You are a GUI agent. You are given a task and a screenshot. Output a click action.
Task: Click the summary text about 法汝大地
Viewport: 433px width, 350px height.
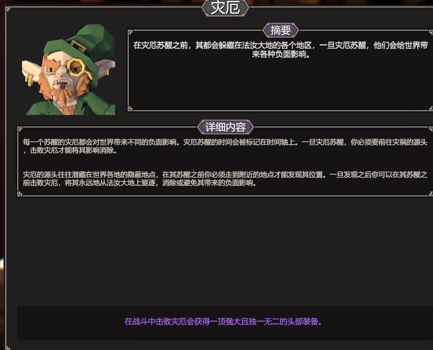pyautogui.click(x=280, y=50)
